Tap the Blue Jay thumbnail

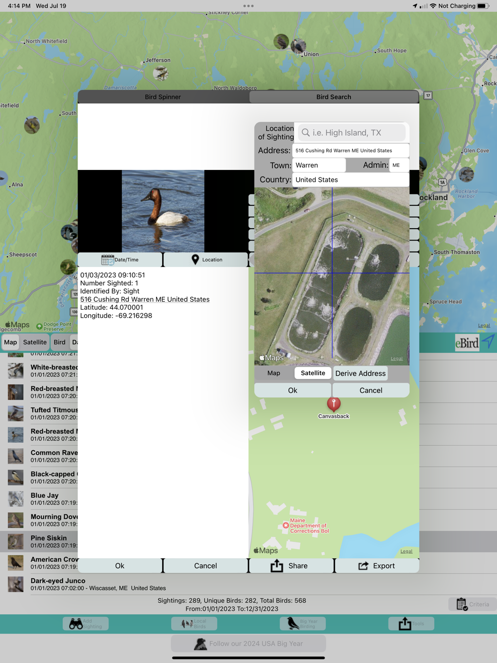coord(15,498)
